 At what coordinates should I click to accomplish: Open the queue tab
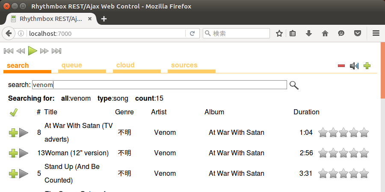pos(82,67)
